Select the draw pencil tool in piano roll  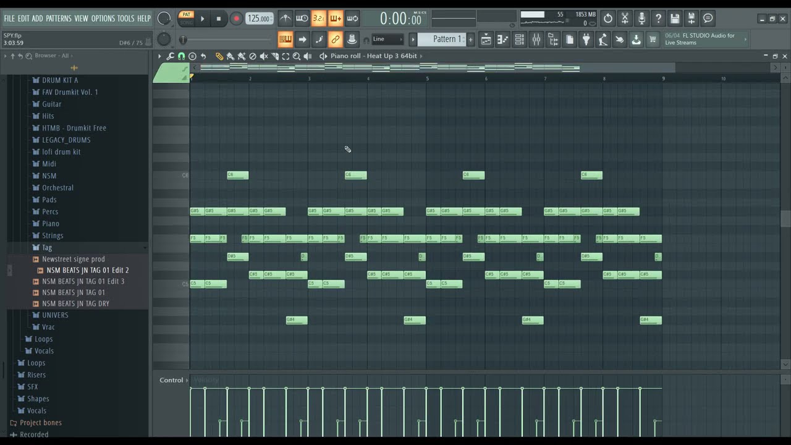(x=219, y=56)
